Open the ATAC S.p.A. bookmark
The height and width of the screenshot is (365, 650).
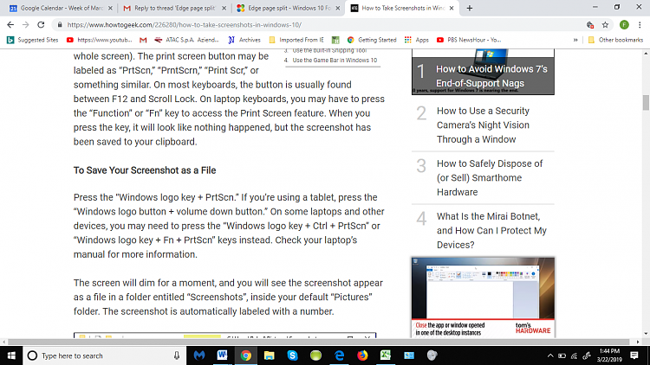[x=187, y=40]
